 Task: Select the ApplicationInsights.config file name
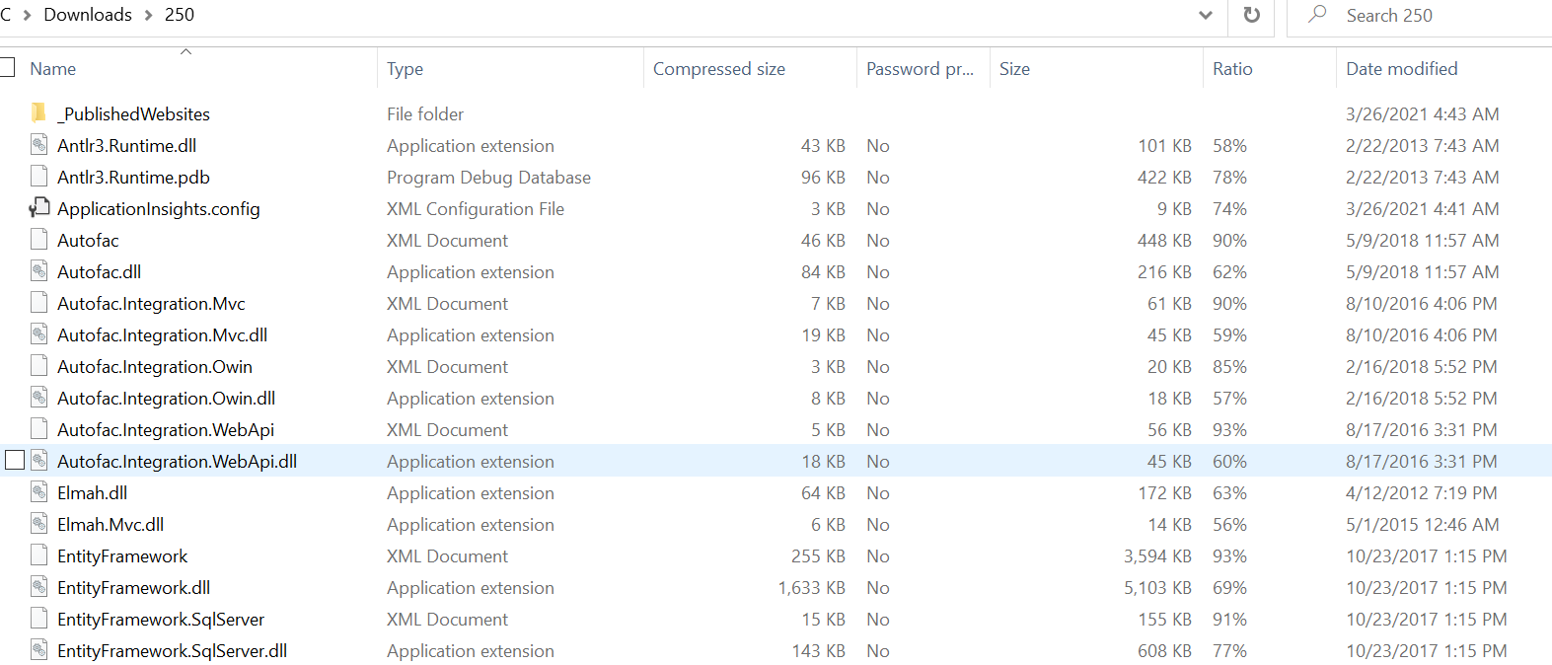click(159, 209)
